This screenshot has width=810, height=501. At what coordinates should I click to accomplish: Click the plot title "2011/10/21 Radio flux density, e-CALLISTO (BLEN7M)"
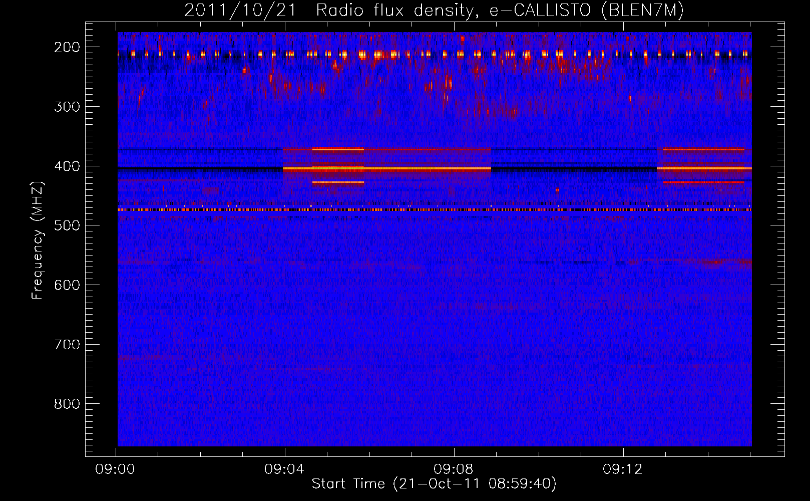pos(434,11)
